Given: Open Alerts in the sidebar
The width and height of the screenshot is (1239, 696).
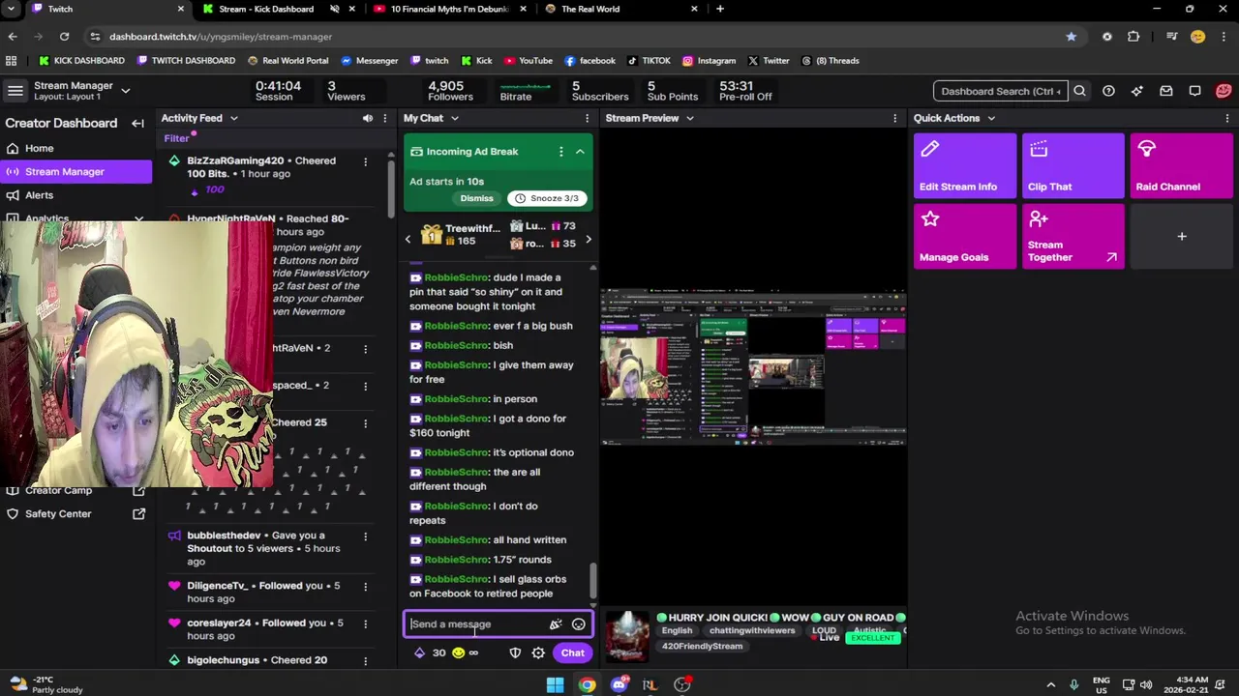Looking at the screenshot, I should pos(39,194).
